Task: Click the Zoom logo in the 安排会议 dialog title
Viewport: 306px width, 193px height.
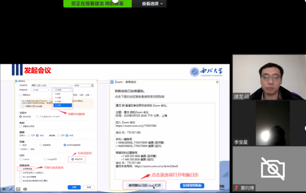Action: [112, 82]
